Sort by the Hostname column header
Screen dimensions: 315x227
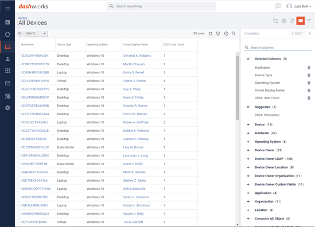(x=28, y=45)
